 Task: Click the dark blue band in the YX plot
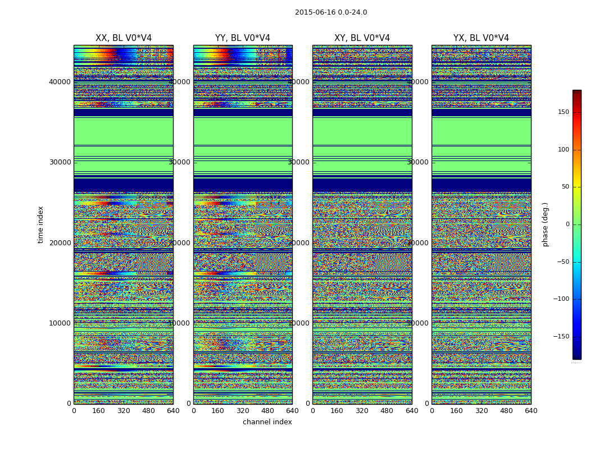[481, 185]
